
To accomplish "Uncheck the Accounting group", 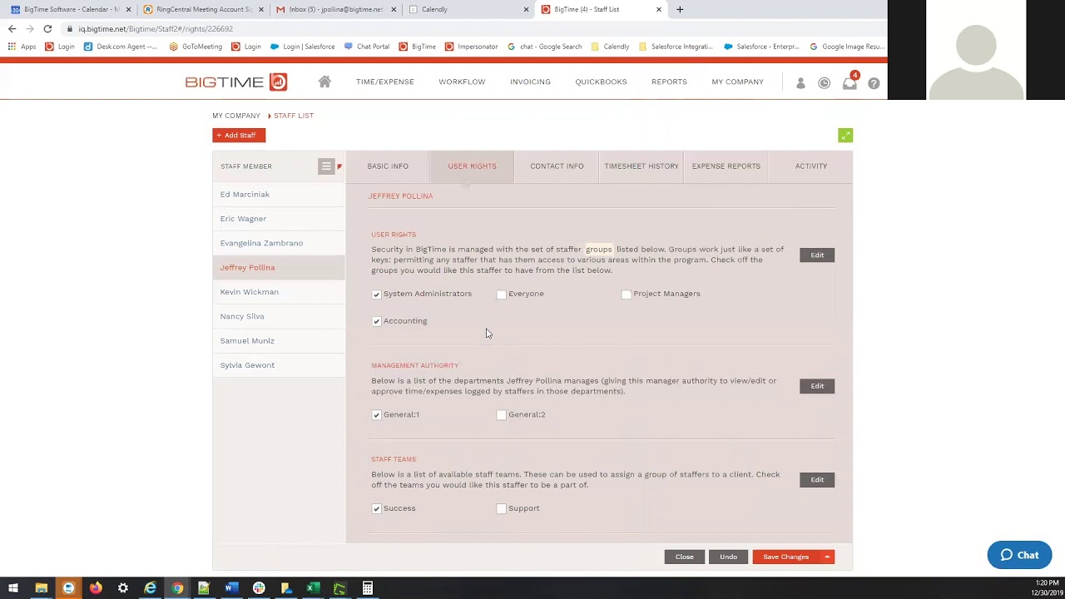I will pyautogui.click(x=377, y=321).
